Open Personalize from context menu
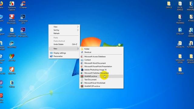The width and height of the screenshot is (194, 109). coord(64,56)
